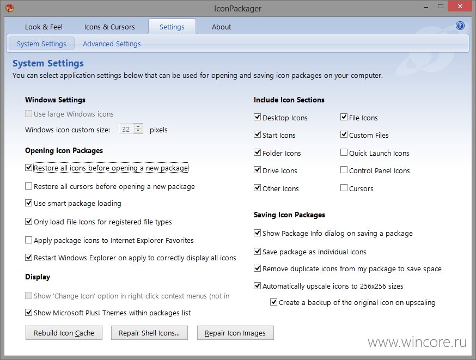Disable the Folder Icons section
Image resolution: width=476 pixels, height=360 pixels.
click(257, 152)
